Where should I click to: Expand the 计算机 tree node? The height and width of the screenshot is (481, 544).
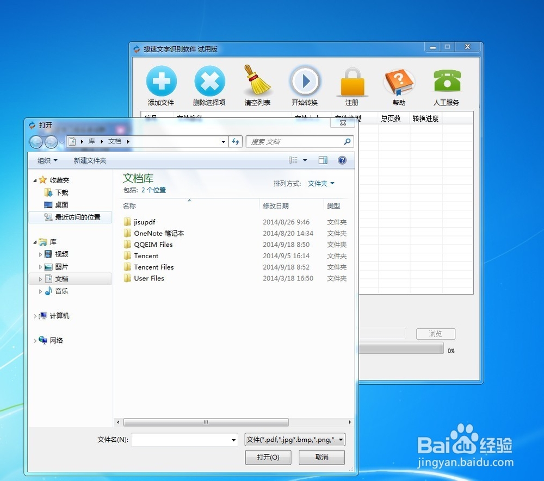[x=35, y=316]
